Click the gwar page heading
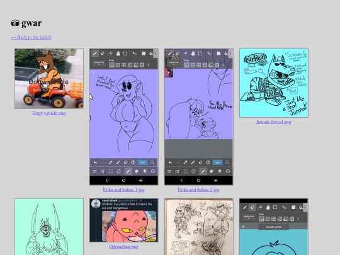340x255 pixels. [x=26, y=23]
